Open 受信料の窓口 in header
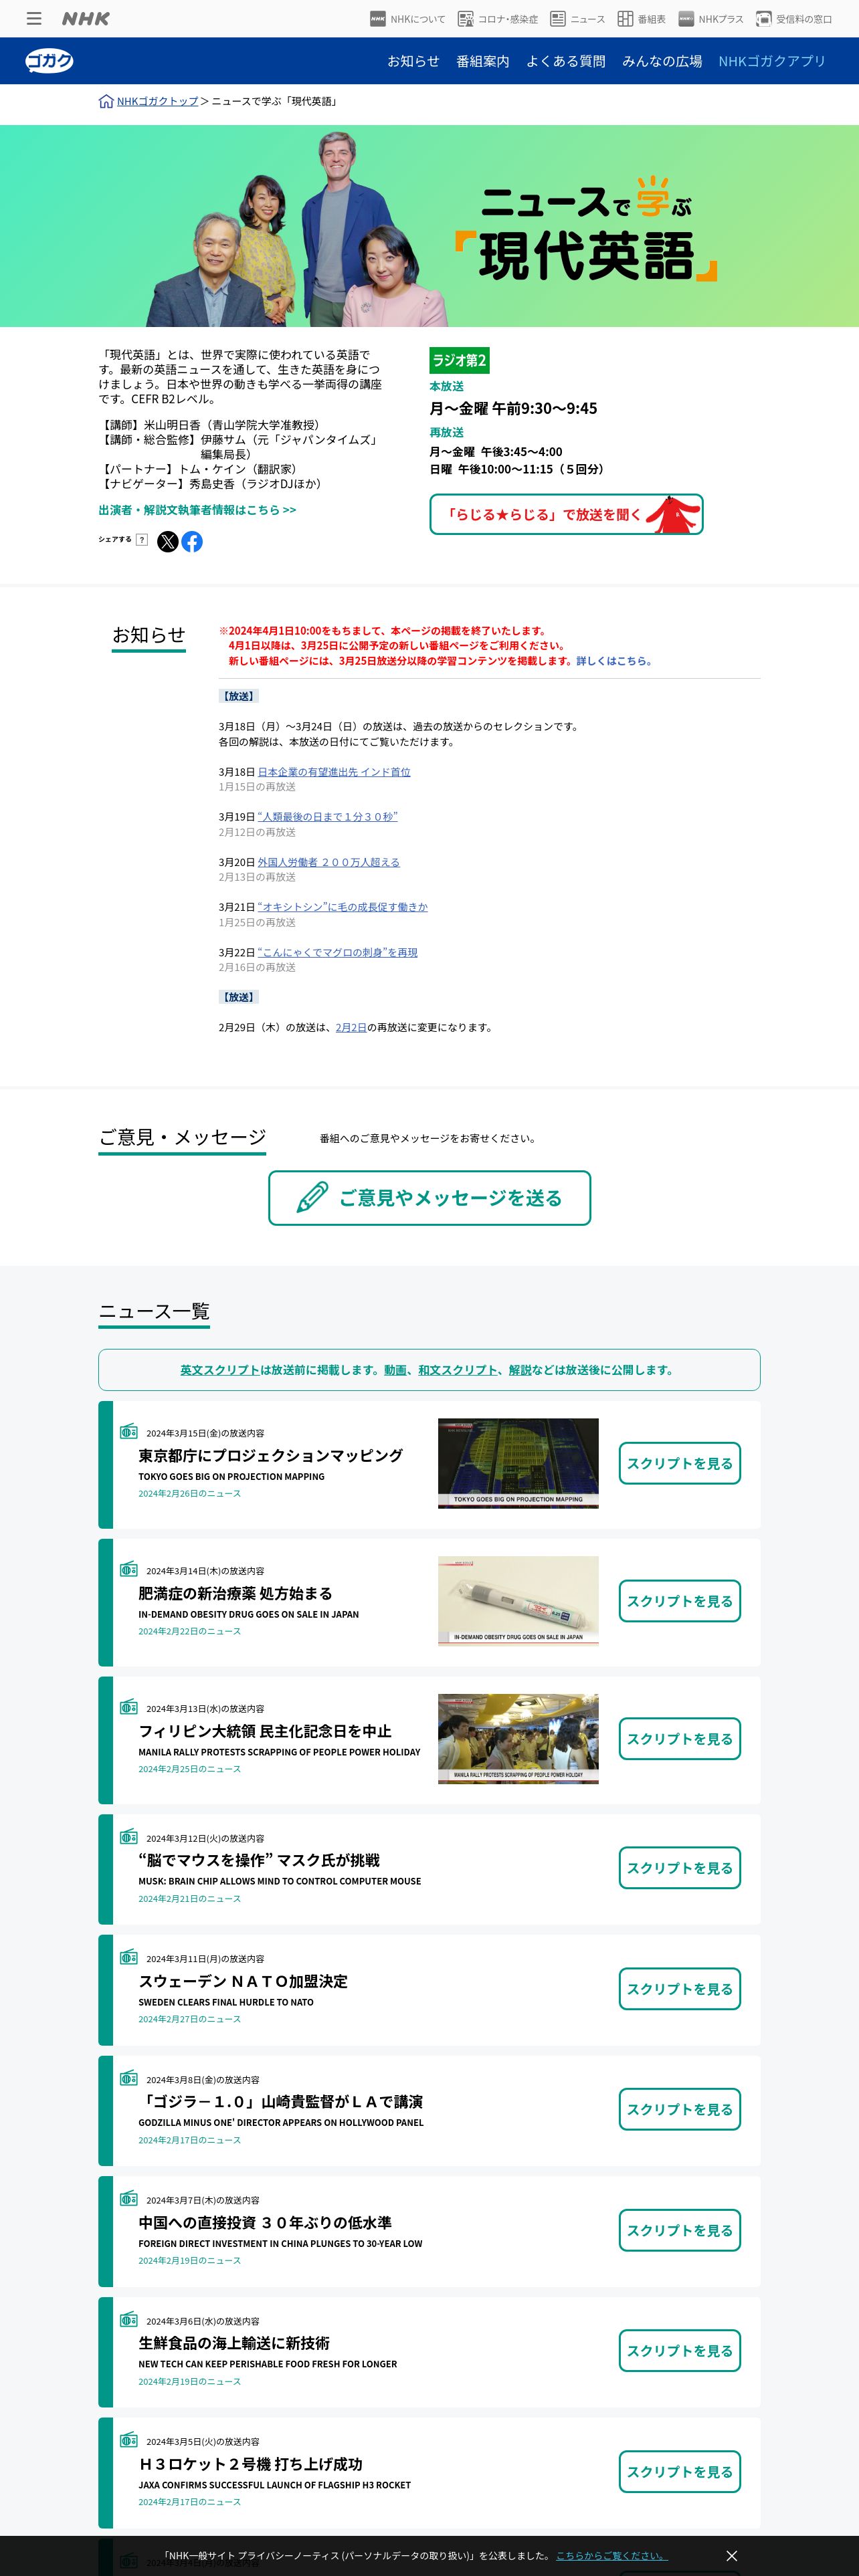Image resolution: width=859 pixels, height=2576 pixels. 794,19
